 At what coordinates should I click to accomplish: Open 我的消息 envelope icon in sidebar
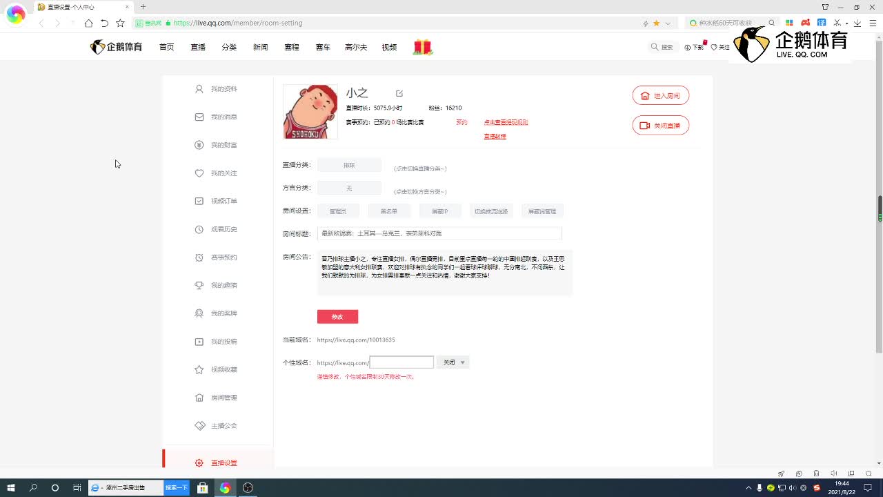pos(199,117)
